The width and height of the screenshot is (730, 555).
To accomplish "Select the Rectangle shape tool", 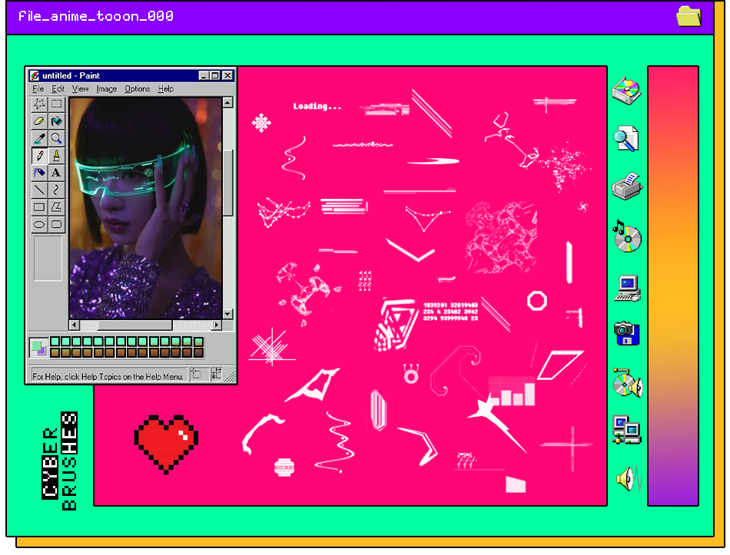I will 39,207.
